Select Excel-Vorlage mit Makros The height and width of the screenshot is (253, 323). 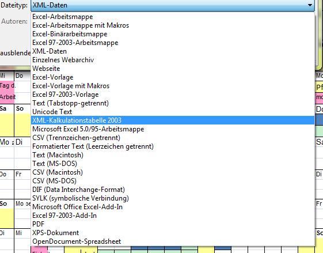[x=173, y=86]
